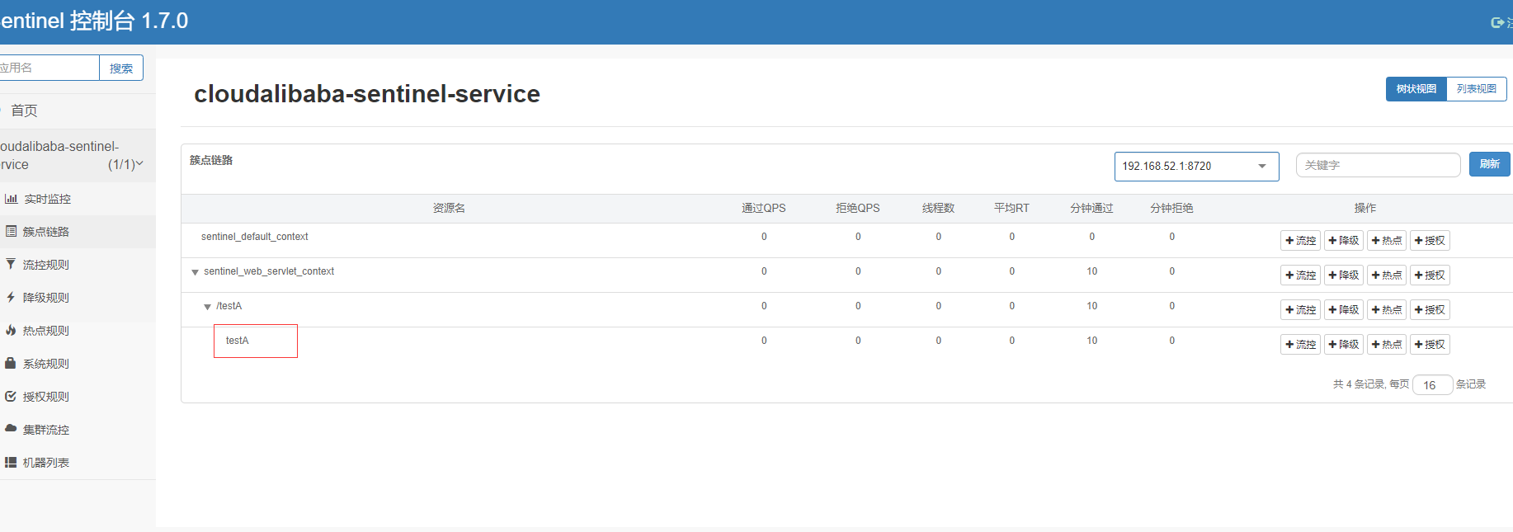This screenshot has width=1513, height=532.
Task: Add 降级 rule for sentinel_default_context
Action: [1343, 241]
